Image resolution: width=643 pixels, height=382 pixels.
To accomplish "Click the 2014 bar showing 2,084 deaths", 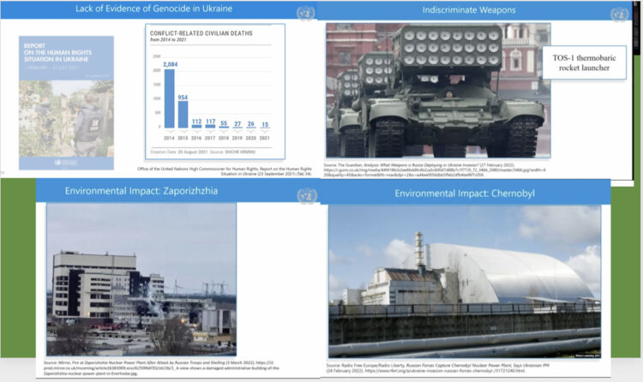I will [169, 98].
